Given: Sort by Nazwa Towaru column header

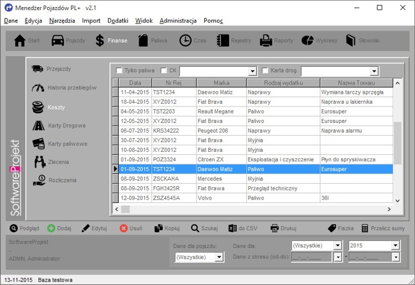Looking at the screenshot, I should [x=356, y=83].
